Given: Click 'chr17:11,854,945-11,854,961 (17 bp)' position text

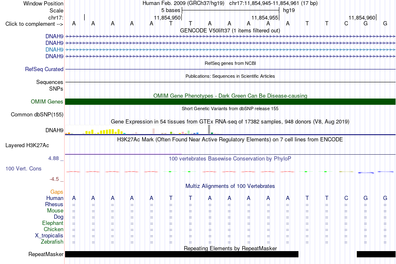Looking at the screenshot, I should click(x=273, y=3).
